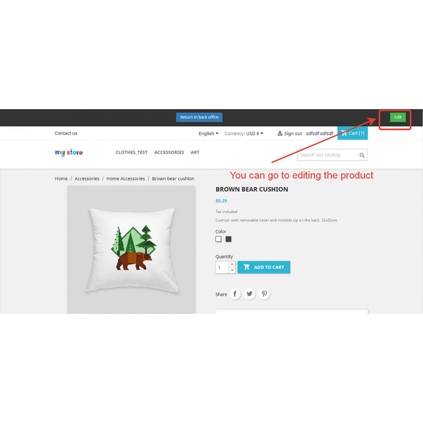This screenshot has width=423, height=423.
Task: Click the BROWN BEAR CUSHION title
Action: click(252, 190)
